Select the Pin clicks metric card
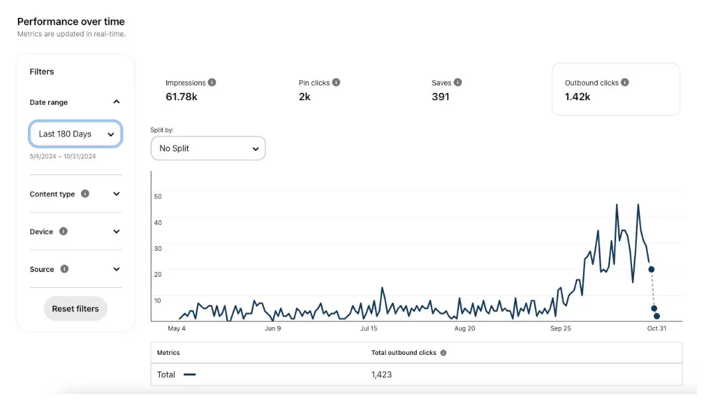This screenshot has height=406, width=705. tap(319, 90)
